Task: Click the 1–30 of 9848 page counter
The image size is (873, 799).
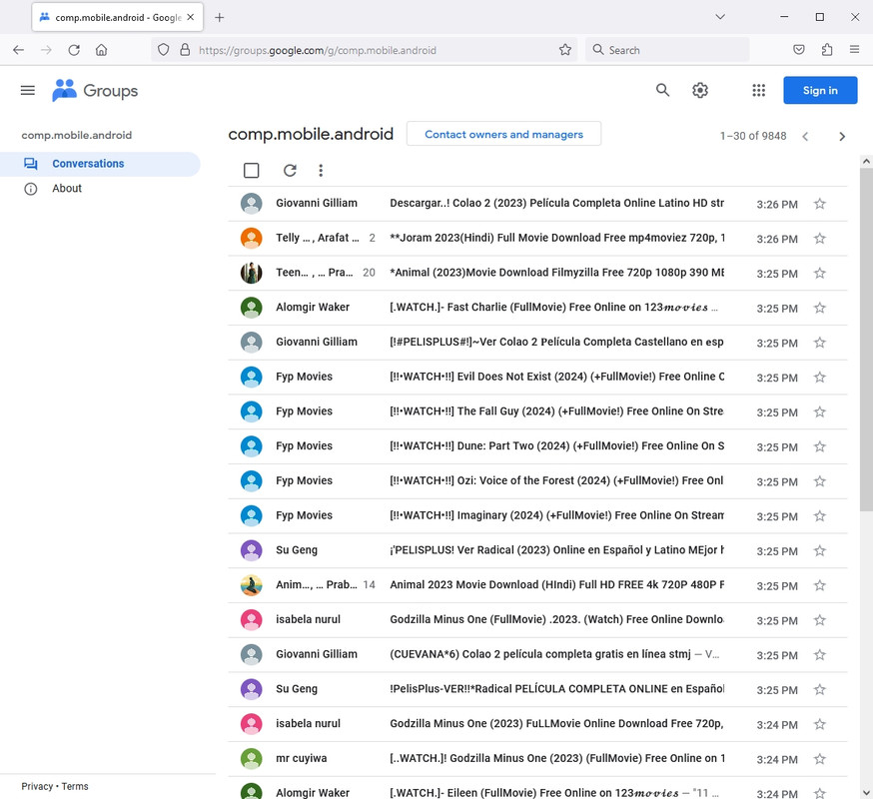Action: (x=753, y=136)
